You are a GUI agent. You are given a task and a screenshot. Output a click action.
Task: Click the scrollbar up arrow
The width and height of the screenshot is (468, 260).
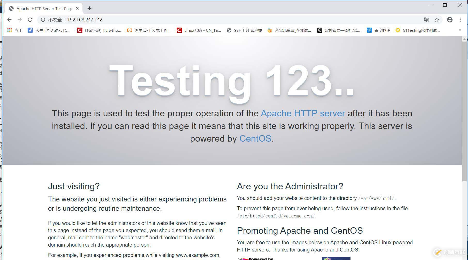[x=465, y=39]
